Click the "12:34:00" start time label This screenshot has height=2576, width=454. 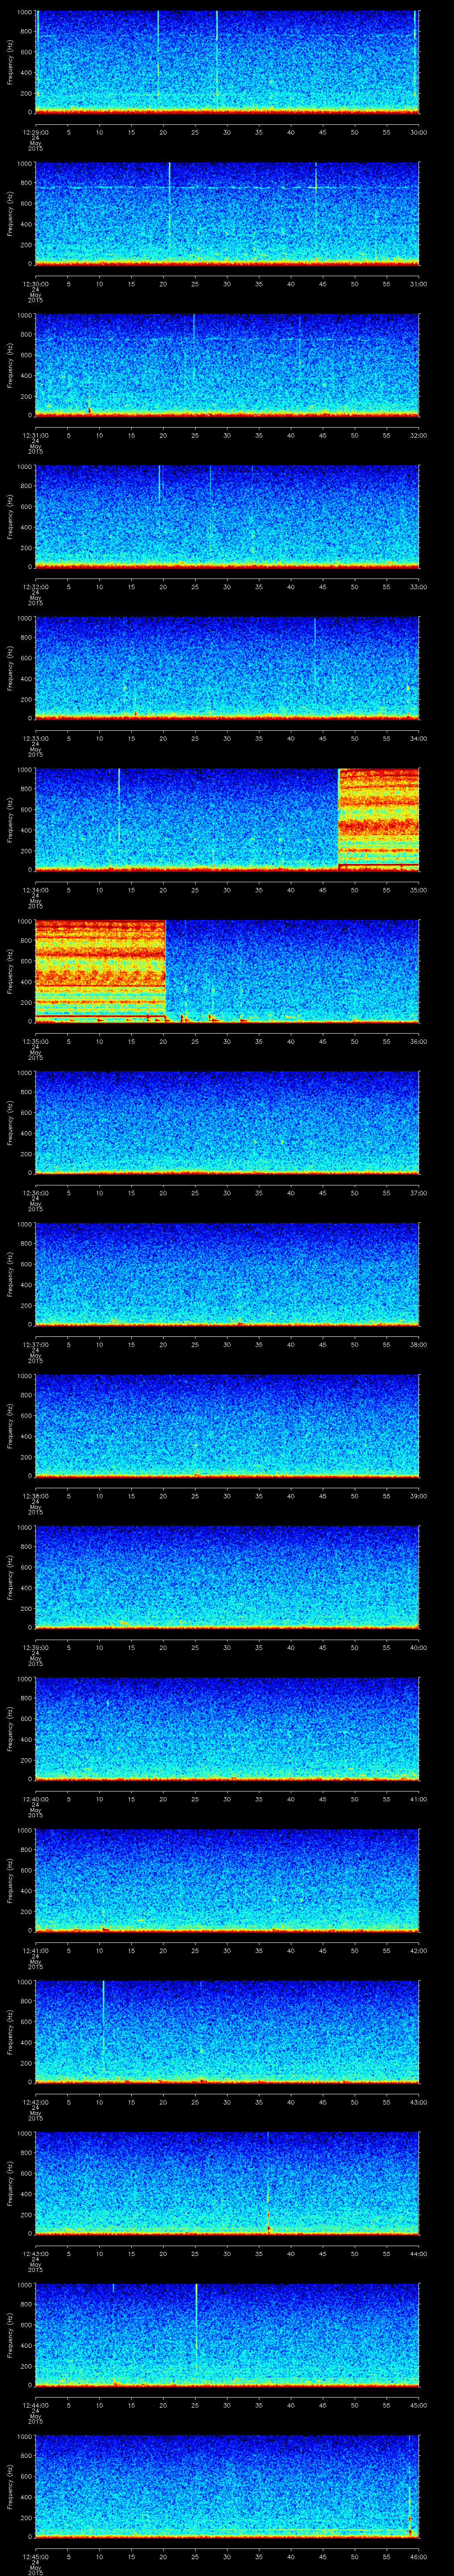35,890
